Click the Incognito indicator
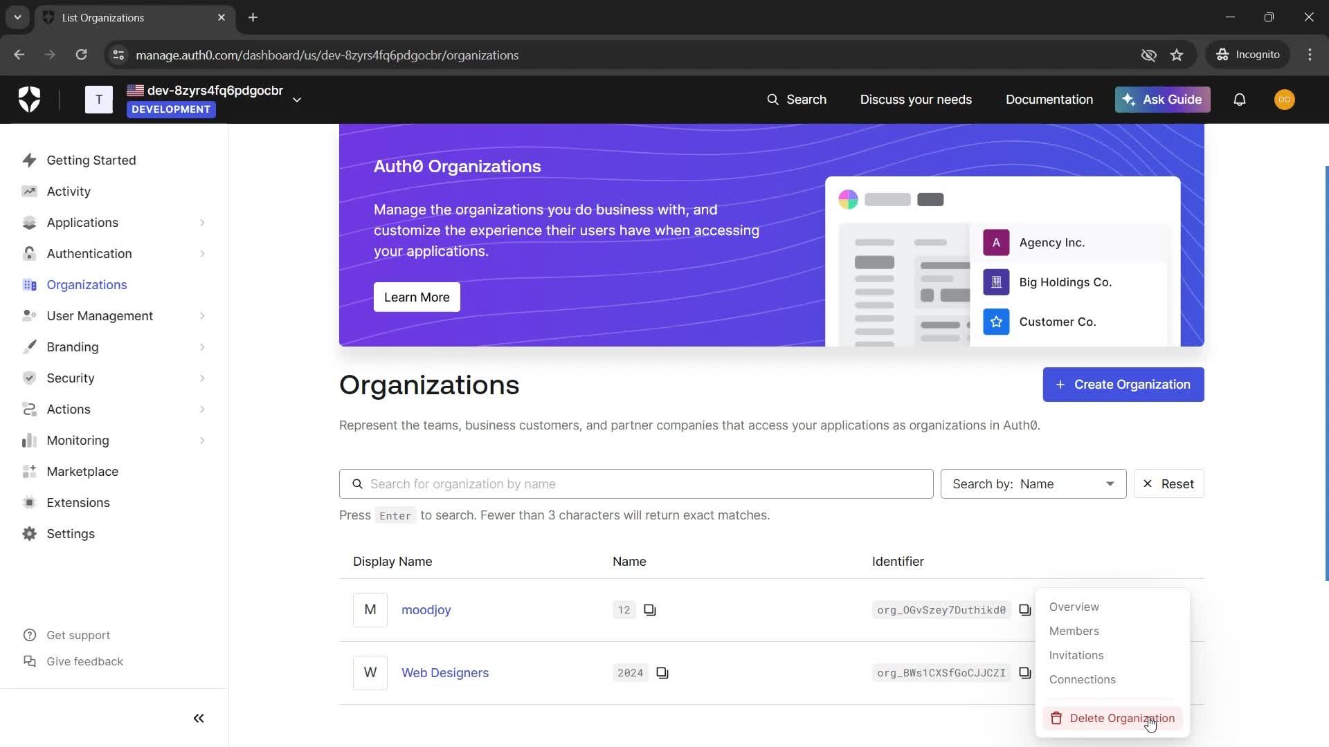The image size is (1329, 747). click(1248, 55)
